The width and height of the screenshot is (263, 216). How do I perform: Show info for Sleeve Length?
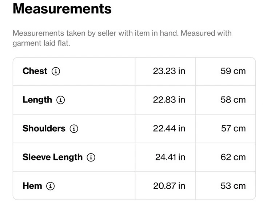91,157
